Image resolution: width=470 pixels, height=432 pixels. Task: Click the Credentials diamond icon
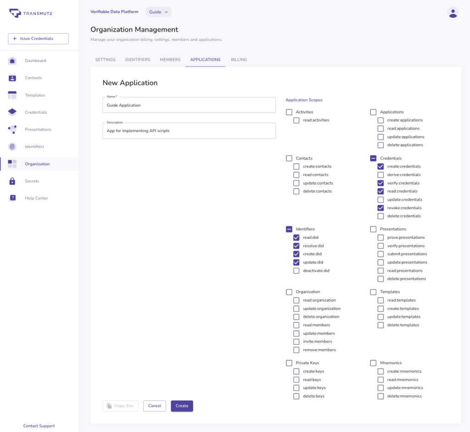click(12, 112)
